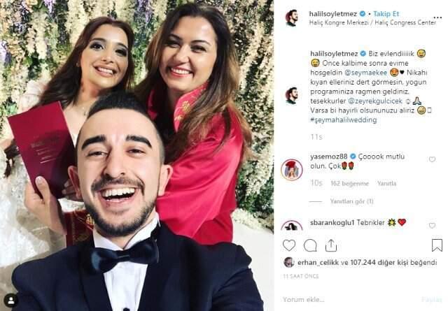This screenshot has width=448, height=311.
Task: Open @seymaekee mention in caption
Action: pos(366,73)
